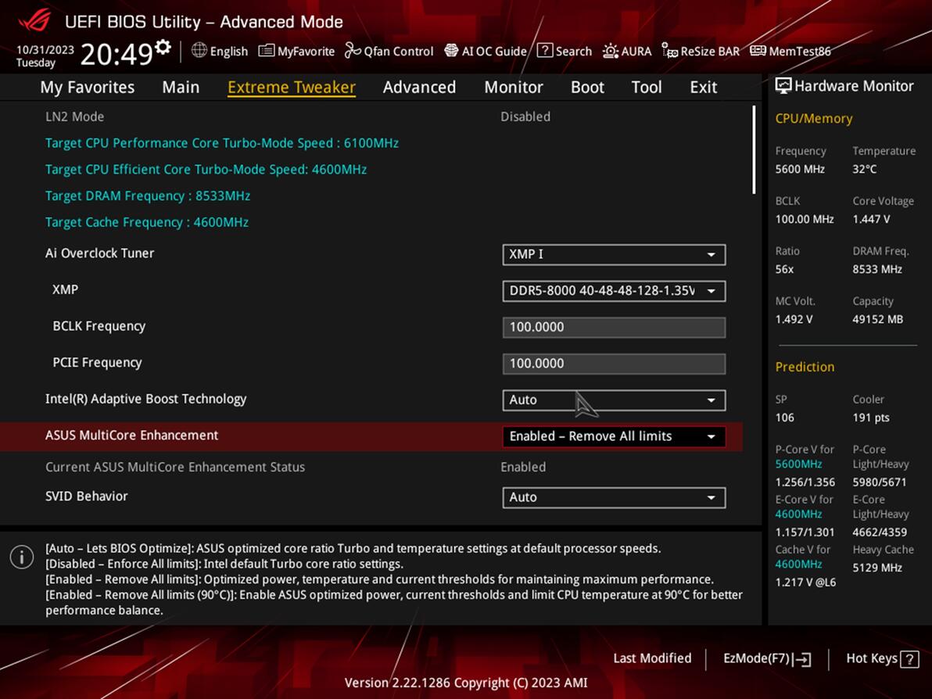Go to the Exit tab

(703, 88)
